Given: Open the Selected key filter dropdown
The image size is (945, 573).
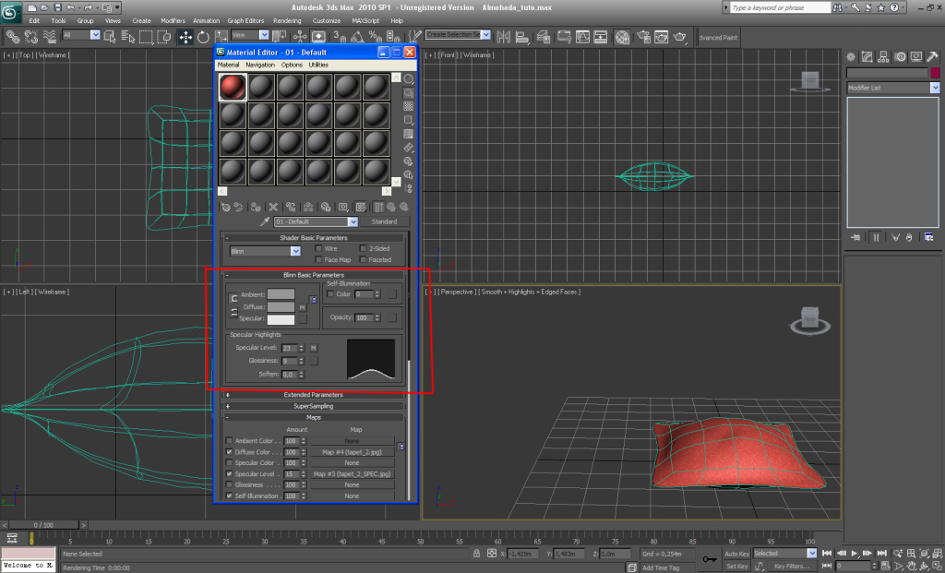Looking at the screenshot, I should [784, 553].
